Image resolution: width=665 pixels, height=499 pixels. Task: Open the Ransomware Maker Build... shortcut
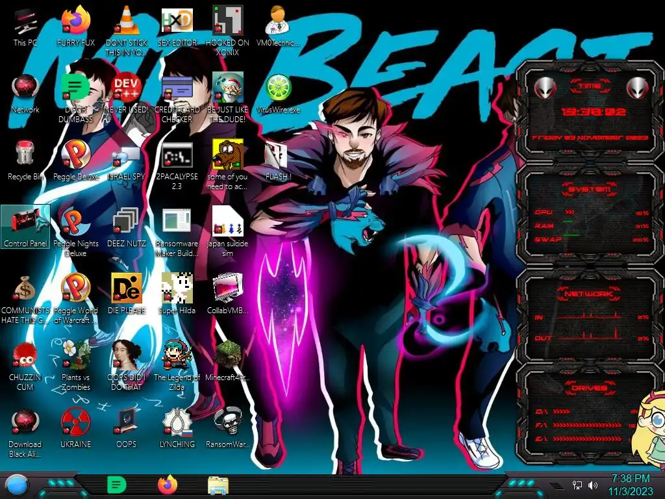[x=177, y=233]
